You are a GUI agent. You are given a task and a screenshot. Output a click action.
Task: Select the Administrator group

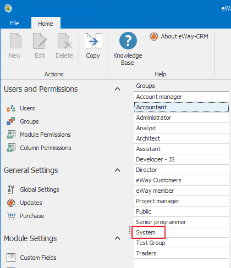[x=182, y=118]
